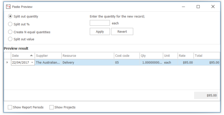
Task: Sort by the Cost code column
Action: pyautogui.click(x=127, y=56)
